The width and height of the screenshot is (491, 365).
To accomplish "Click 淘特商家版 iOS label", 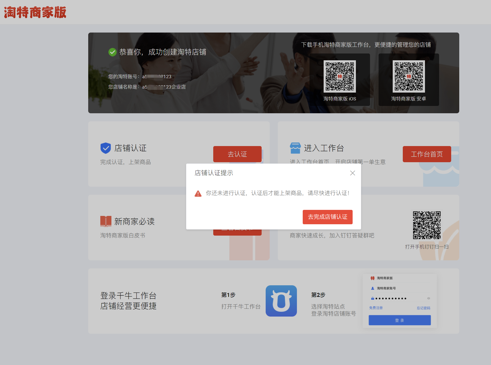I will click(x=340, y=99).
